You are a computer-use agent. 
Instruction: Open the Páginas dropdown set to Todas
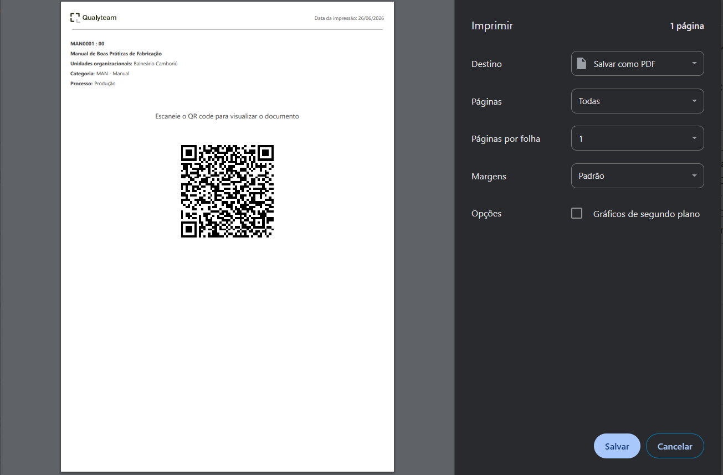pos(637,101)
